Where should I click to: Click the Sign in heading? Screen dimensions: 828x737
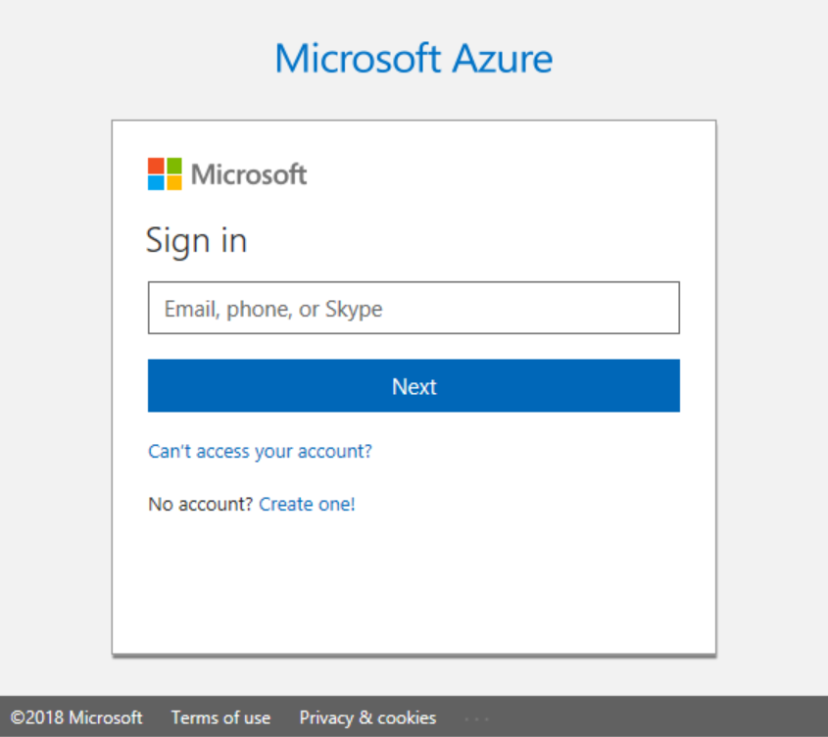coord(196,241)
